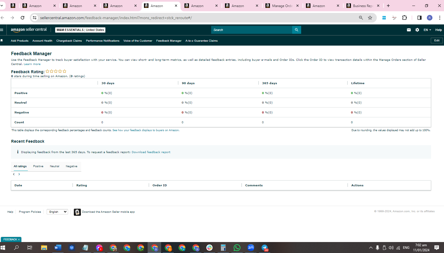The height and width of the screenshot is (253, 444).
Task: Open a new browser tab
Action: coord(388,6)
